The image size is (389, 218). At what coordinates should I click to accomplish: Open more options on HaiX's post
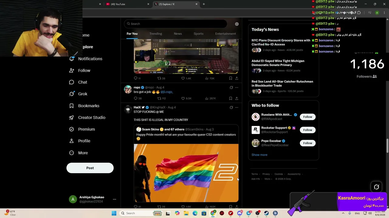(x=237, y=107)
